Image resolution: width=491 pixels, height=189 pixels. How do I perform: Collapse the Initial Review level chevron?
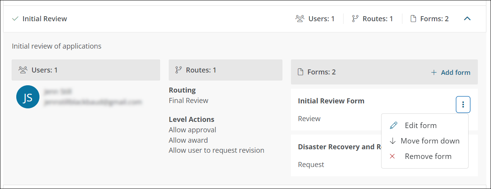467,19
